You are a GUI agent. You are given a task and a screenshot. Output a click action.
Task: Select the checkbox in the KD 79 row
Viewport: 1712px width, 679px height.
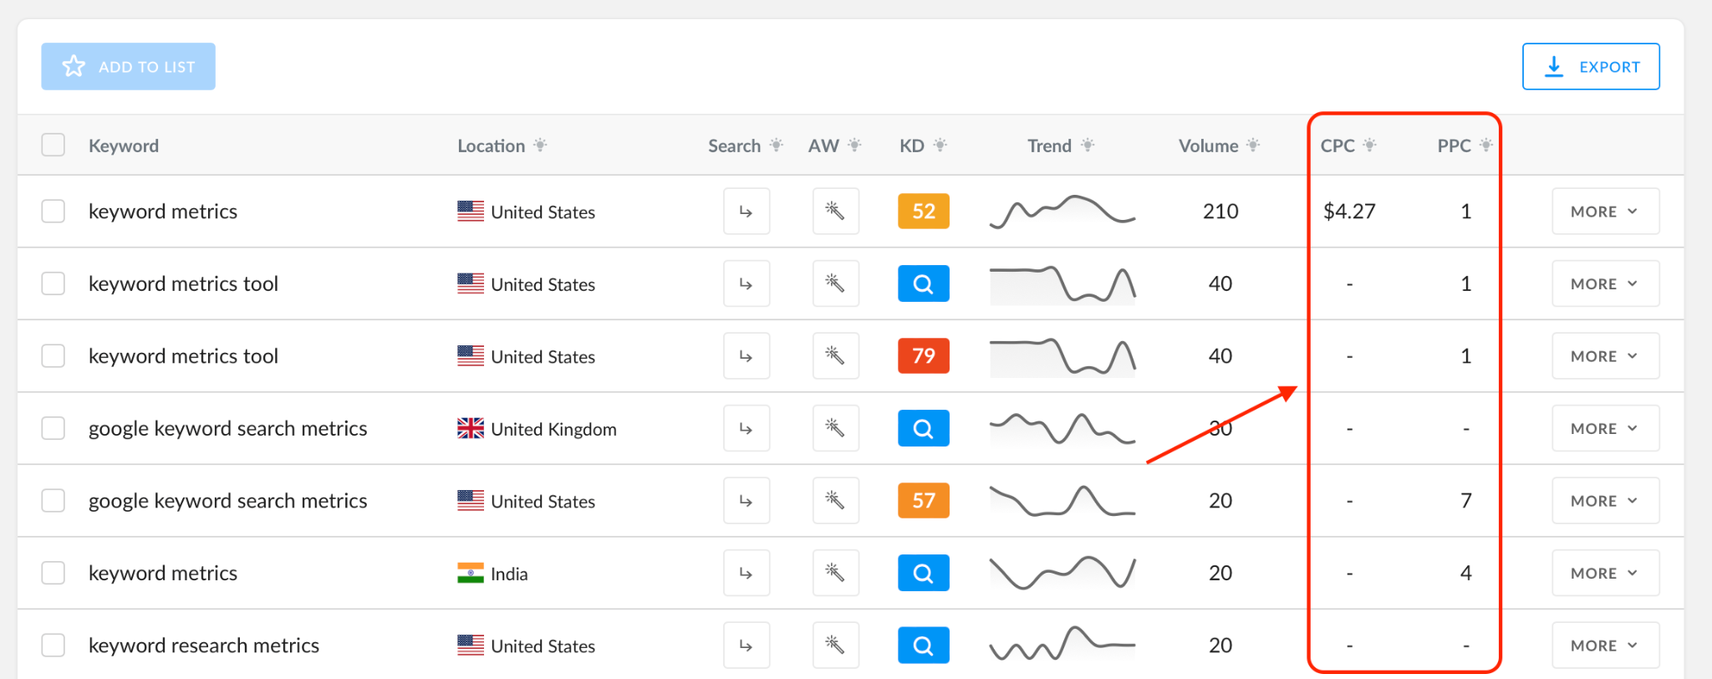(x=53, y=355)
